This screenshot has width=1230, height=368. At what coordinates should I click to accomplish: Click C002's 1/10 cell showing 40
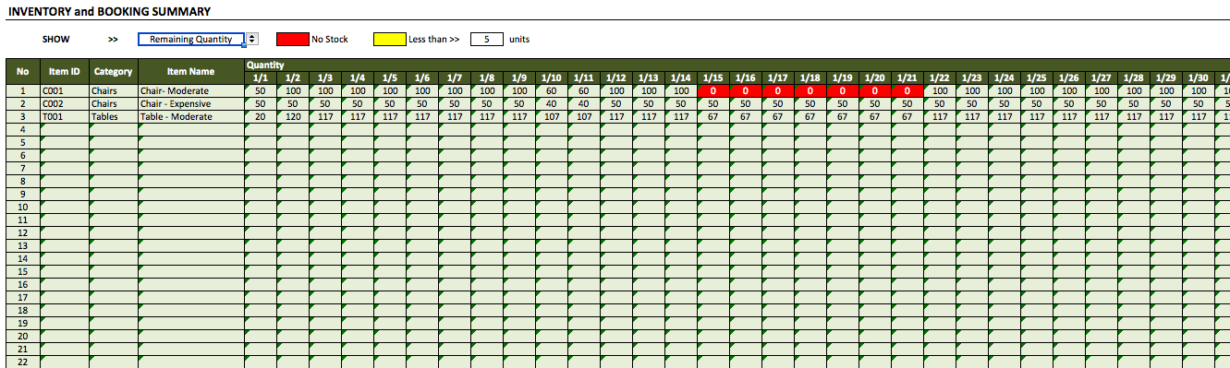pos(552,104)
